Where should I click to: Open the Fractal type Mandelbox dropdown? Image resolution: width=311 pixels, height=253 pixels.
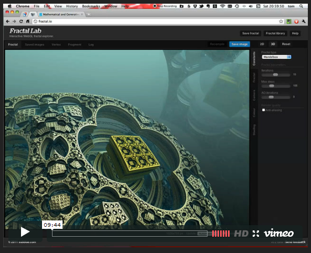click(276, 57)
